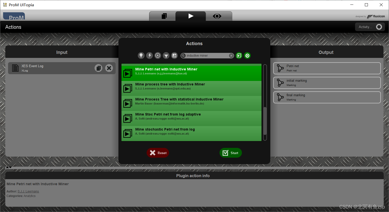Click the lightning bolt filter icon
This screenshot has height=212, width=389.
[149, 55]
